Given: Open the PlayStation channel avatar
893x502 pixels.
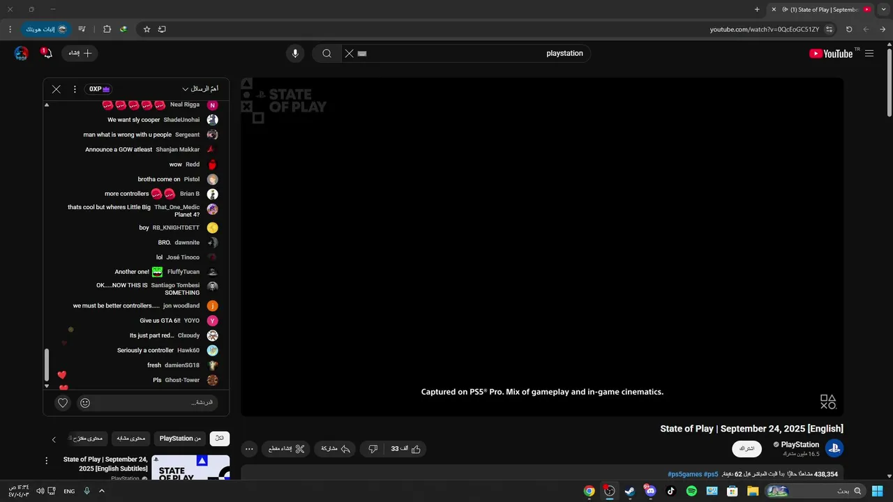Looking at the screenshot, I should 834,448.
